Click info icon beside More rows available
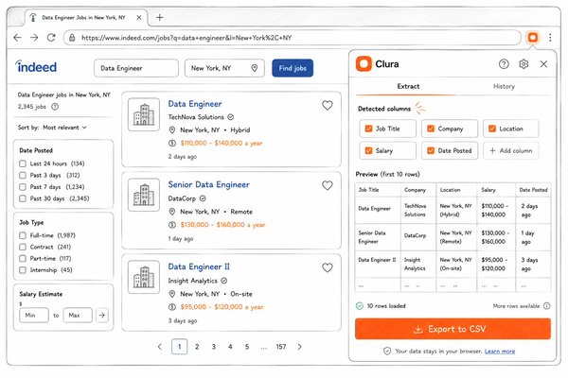Image resolution: width=568 pixels, height=378 pixels. pos(546,306)
